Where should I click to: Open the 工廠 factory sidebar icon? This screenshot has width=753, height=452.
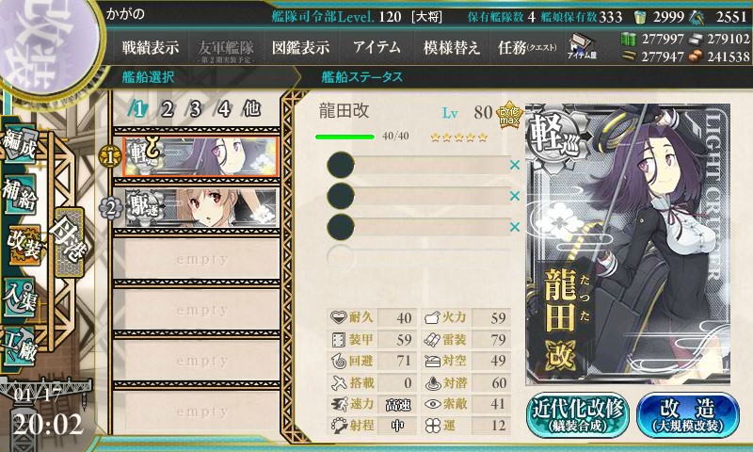pyautogui.click(x=20, y=347)
